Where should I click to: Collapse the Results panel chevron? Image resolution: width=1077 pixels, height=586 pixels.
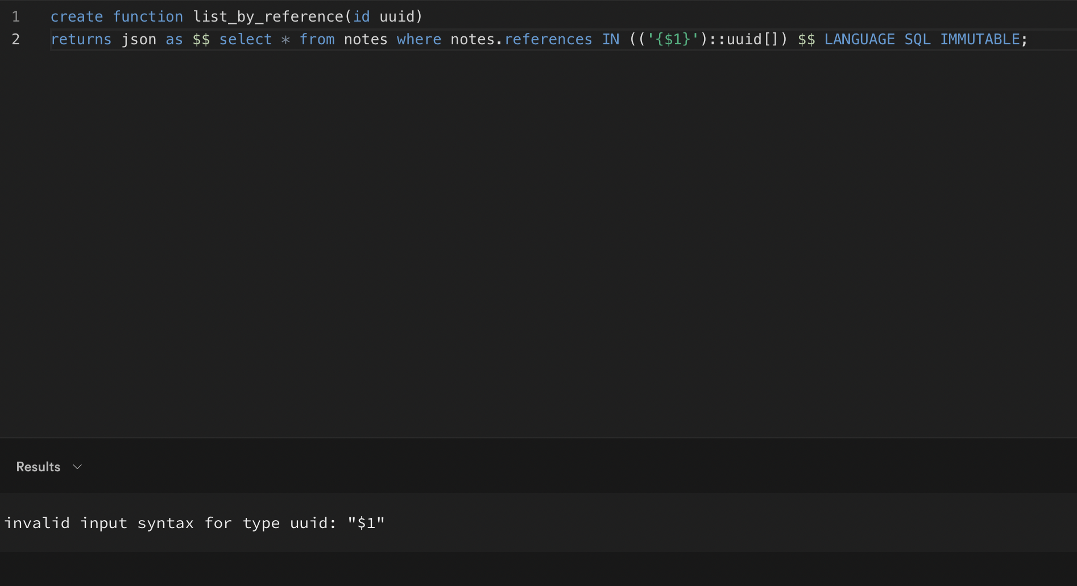77,467
